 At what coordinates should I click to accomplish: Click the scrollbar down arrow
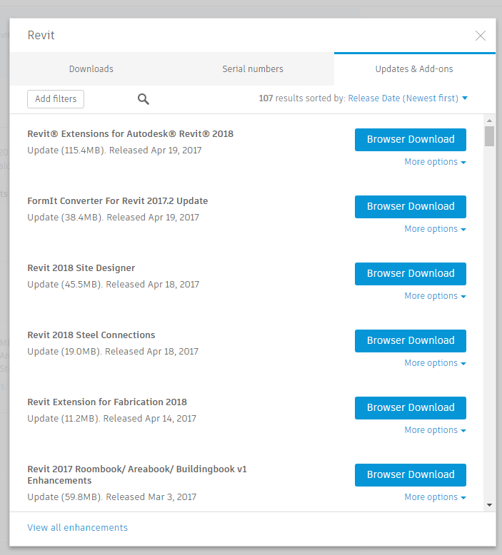pyautogui.click(x=489, y=505)
